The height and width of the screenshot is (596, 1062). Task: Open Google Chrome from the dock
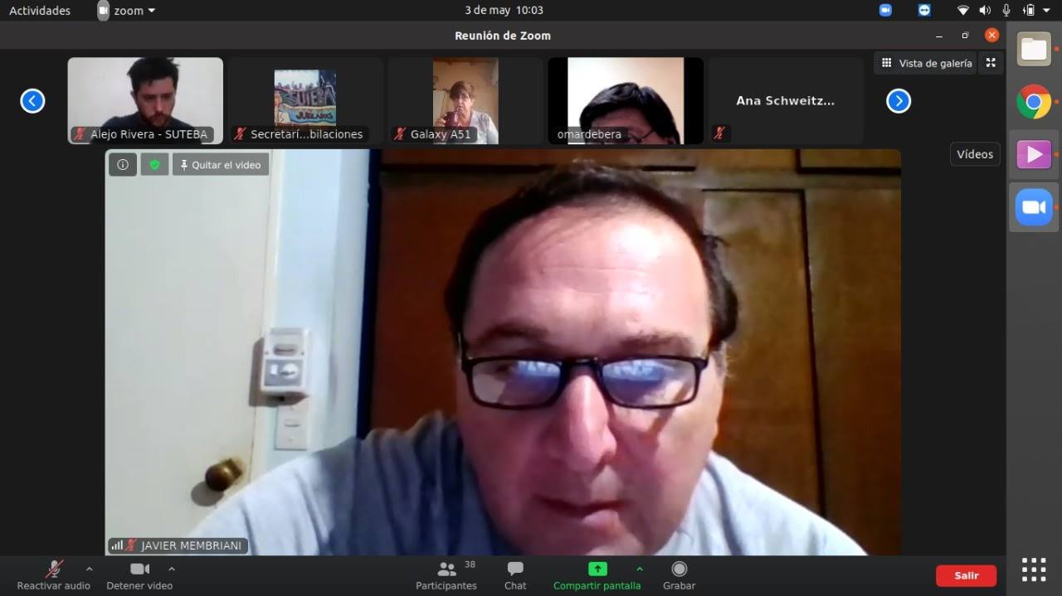click(1034, 102)
